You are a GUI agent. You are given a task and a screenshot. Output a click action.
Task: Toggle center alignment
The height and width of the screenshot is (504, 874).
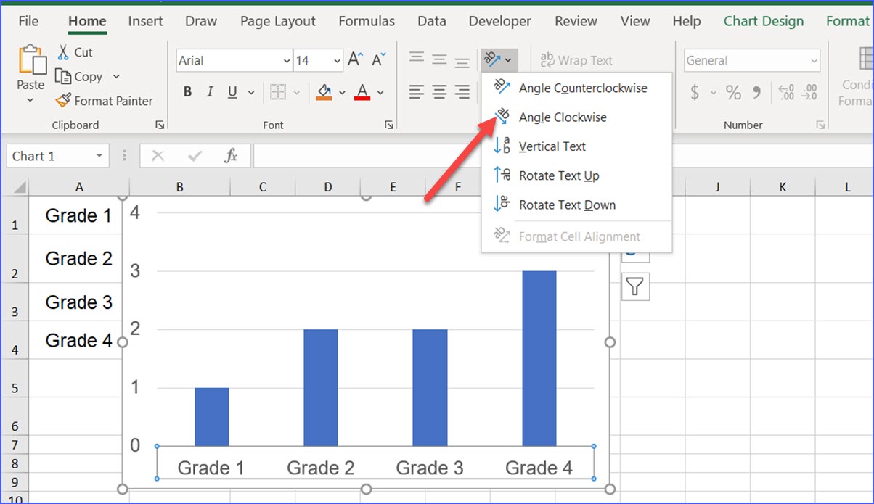pyautogui.click(x=438, y=91)
